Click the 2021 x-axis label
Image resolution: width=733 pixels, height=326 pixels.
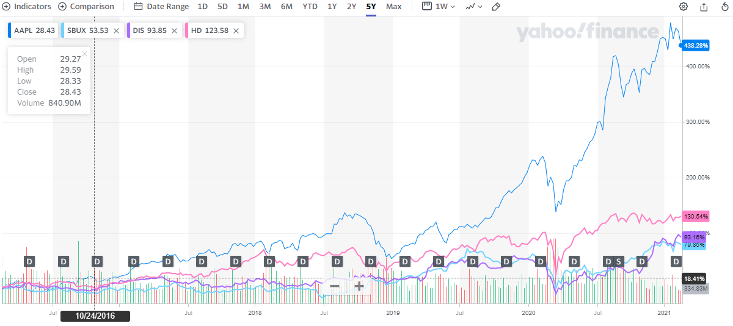[x=665, y=313]
